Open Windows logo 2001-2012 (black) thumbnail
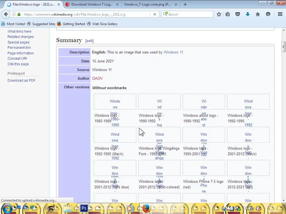286x214 pixels. point(248,135)
